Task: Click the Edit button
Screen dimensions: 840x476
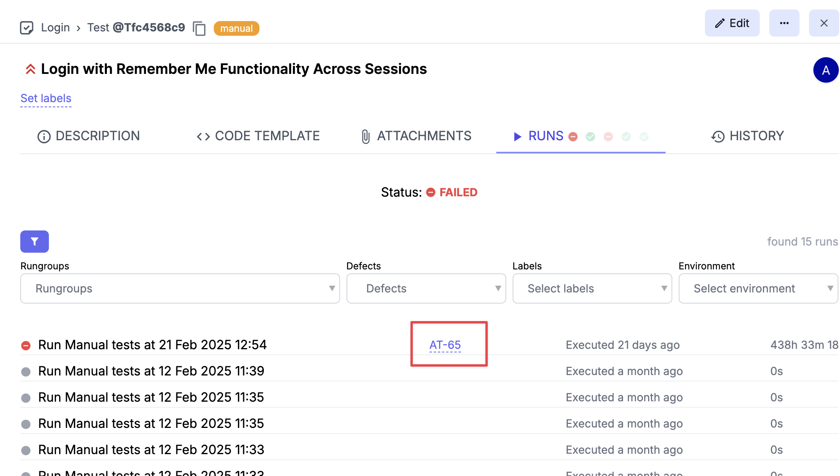Action: 732,23
